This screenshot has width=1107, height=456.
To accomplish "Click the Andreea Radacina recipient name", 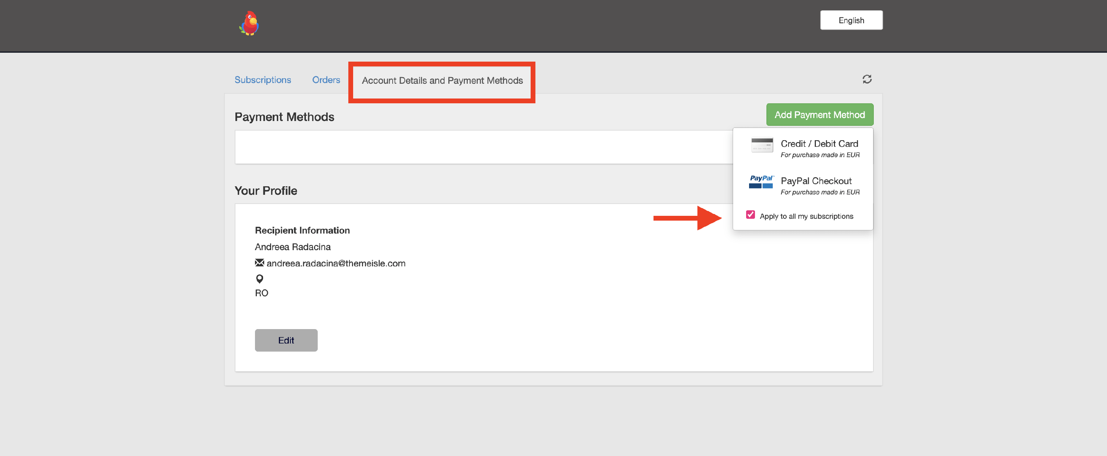I will click(293, 247).
